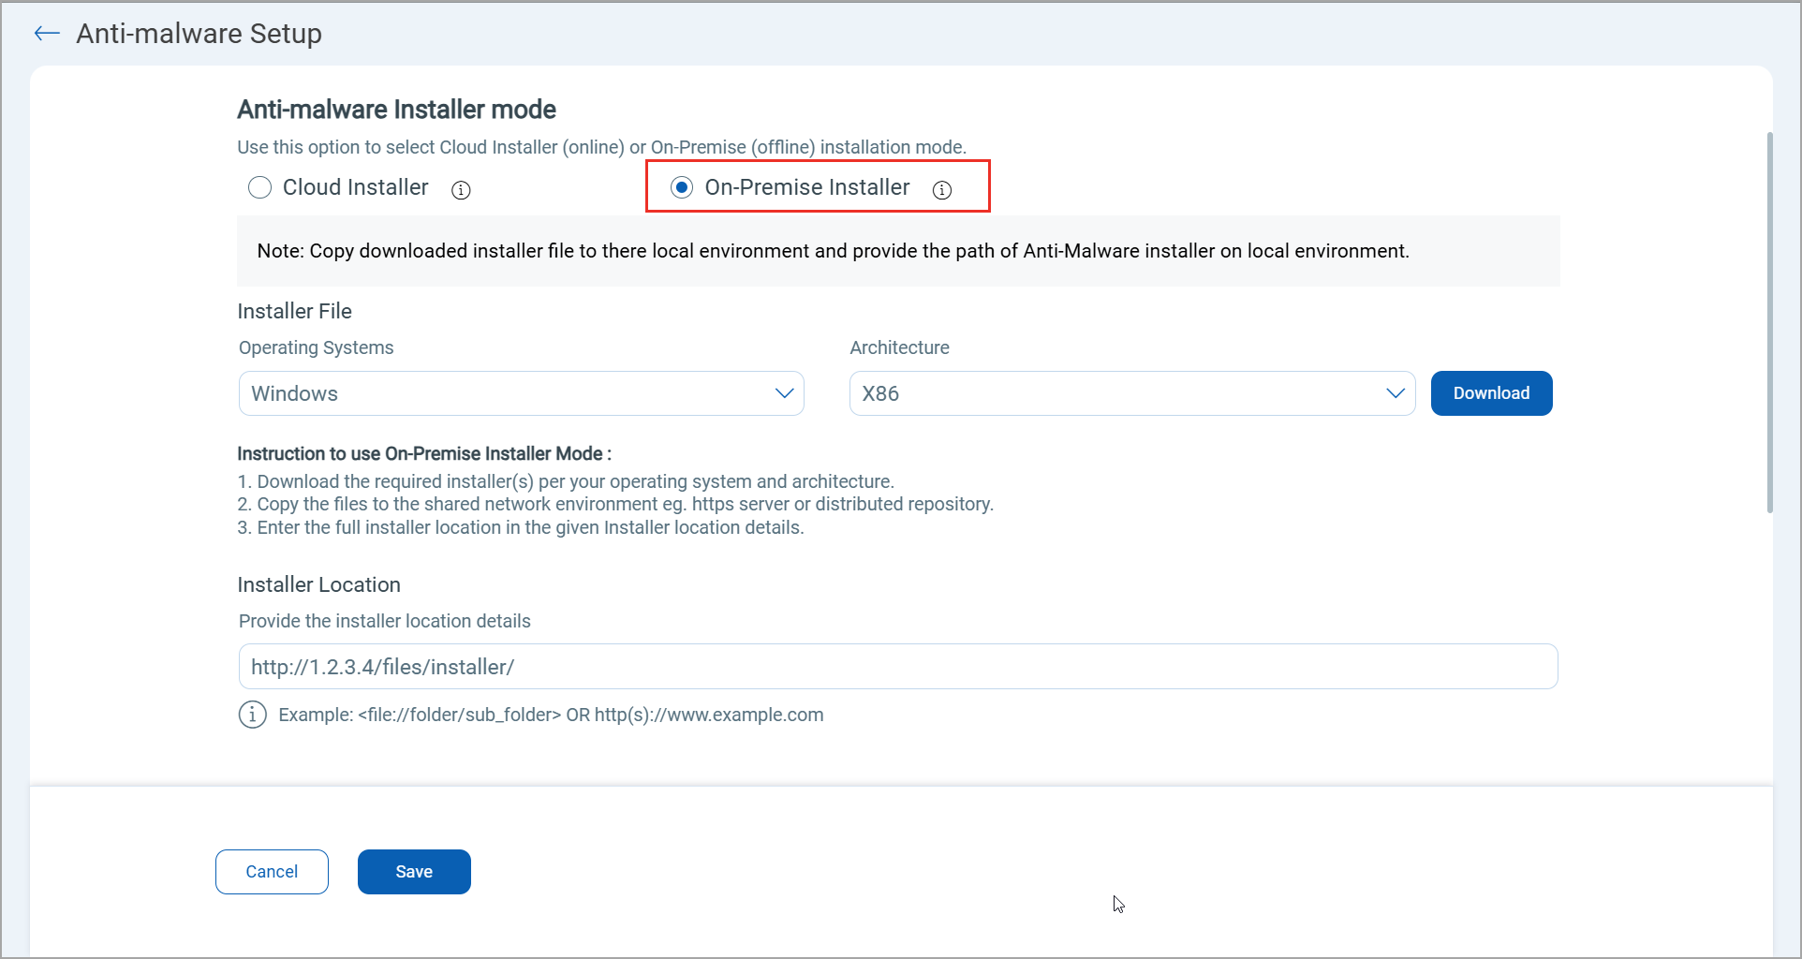Click the 'Installer File' section label
This screenshot has width=1802, height=959.
294,311
